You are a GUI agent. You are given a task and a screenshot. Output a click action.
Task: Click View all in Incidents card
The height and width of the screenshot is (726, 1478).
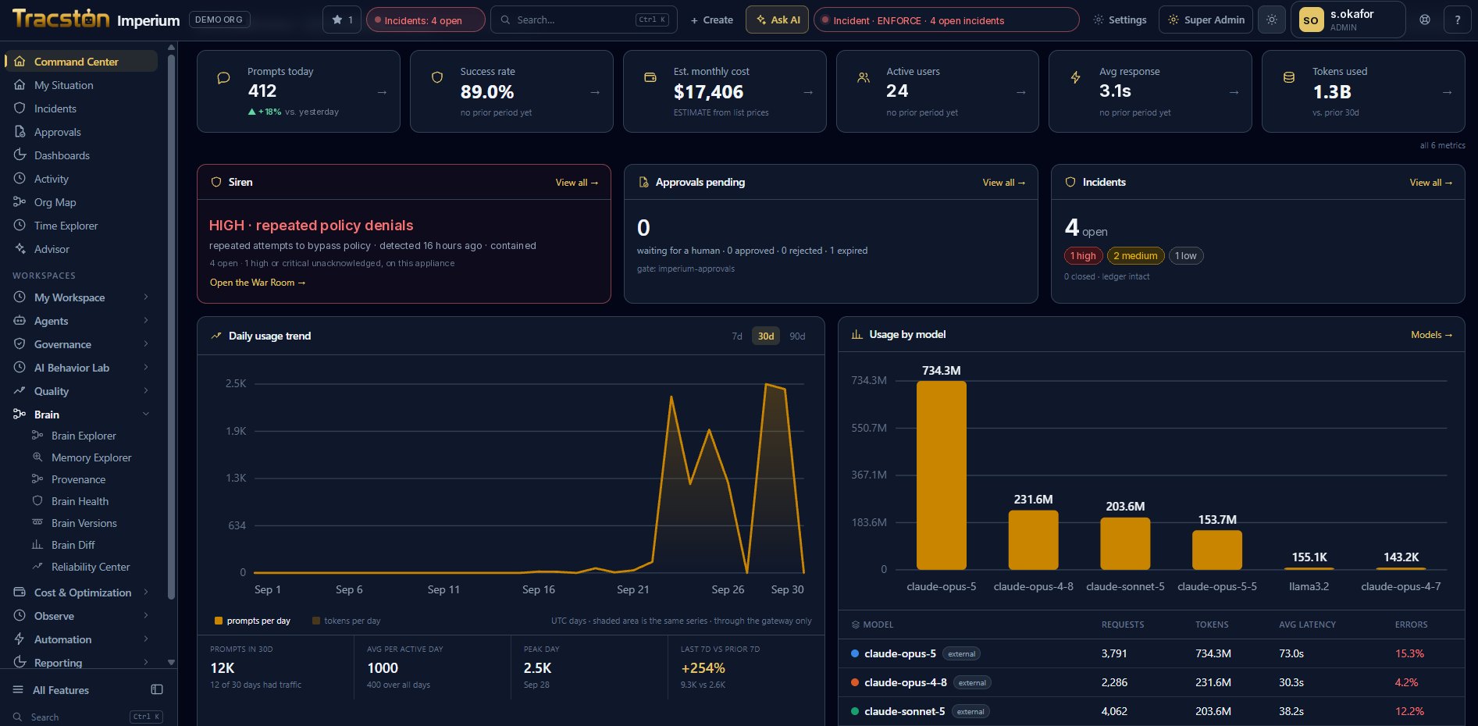tap(1431, 183)
